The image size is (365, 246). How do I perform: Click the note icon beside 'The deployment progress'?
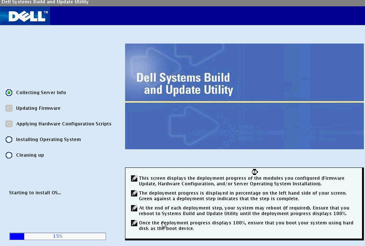[134, 193]
